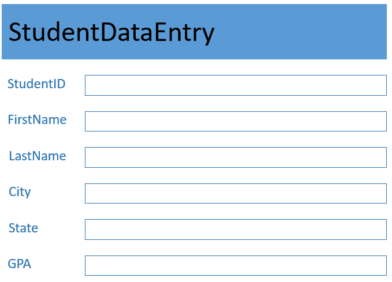Click the StudentID label
Viewport: 392px width, 282px height.
pyautogui.click(x=36, y=84)
